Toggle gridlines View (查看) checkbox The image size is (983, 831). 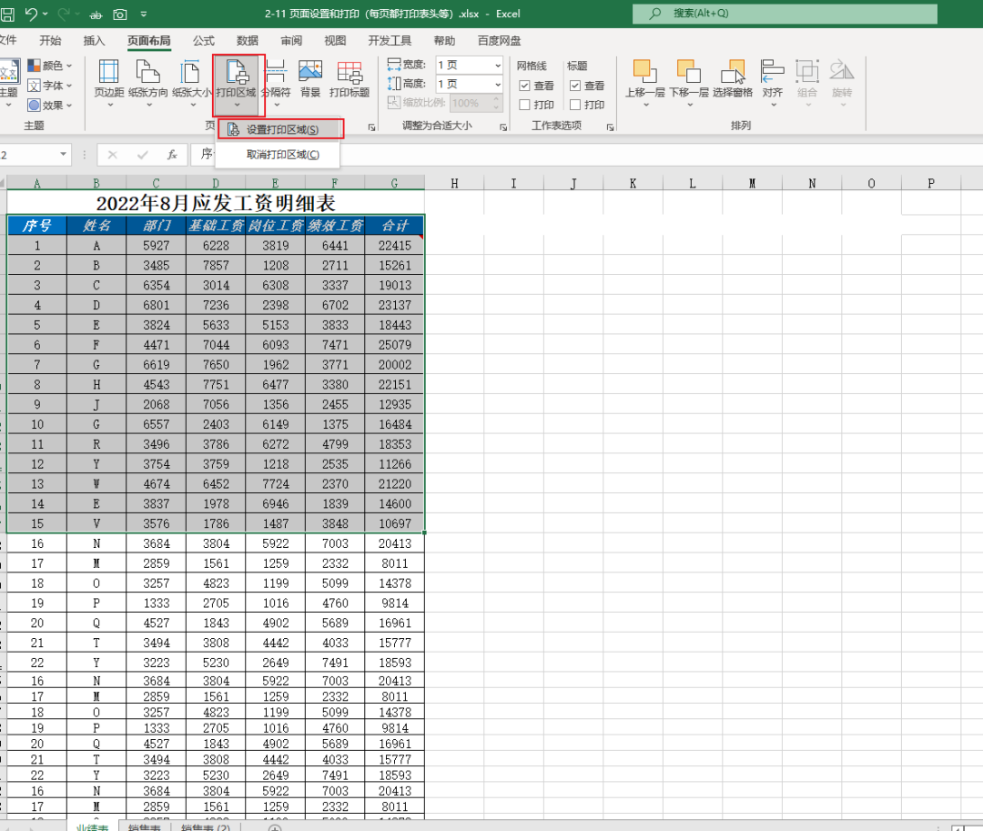[525, 86]
